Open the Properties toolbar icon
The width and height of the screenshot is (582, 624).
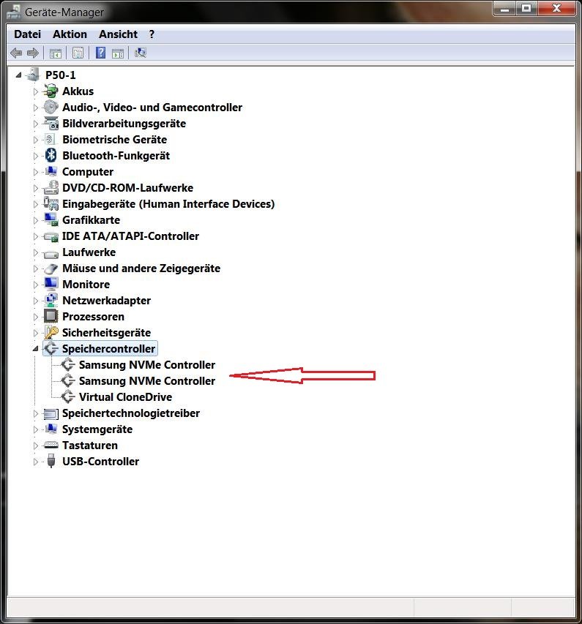coord(78,53)
